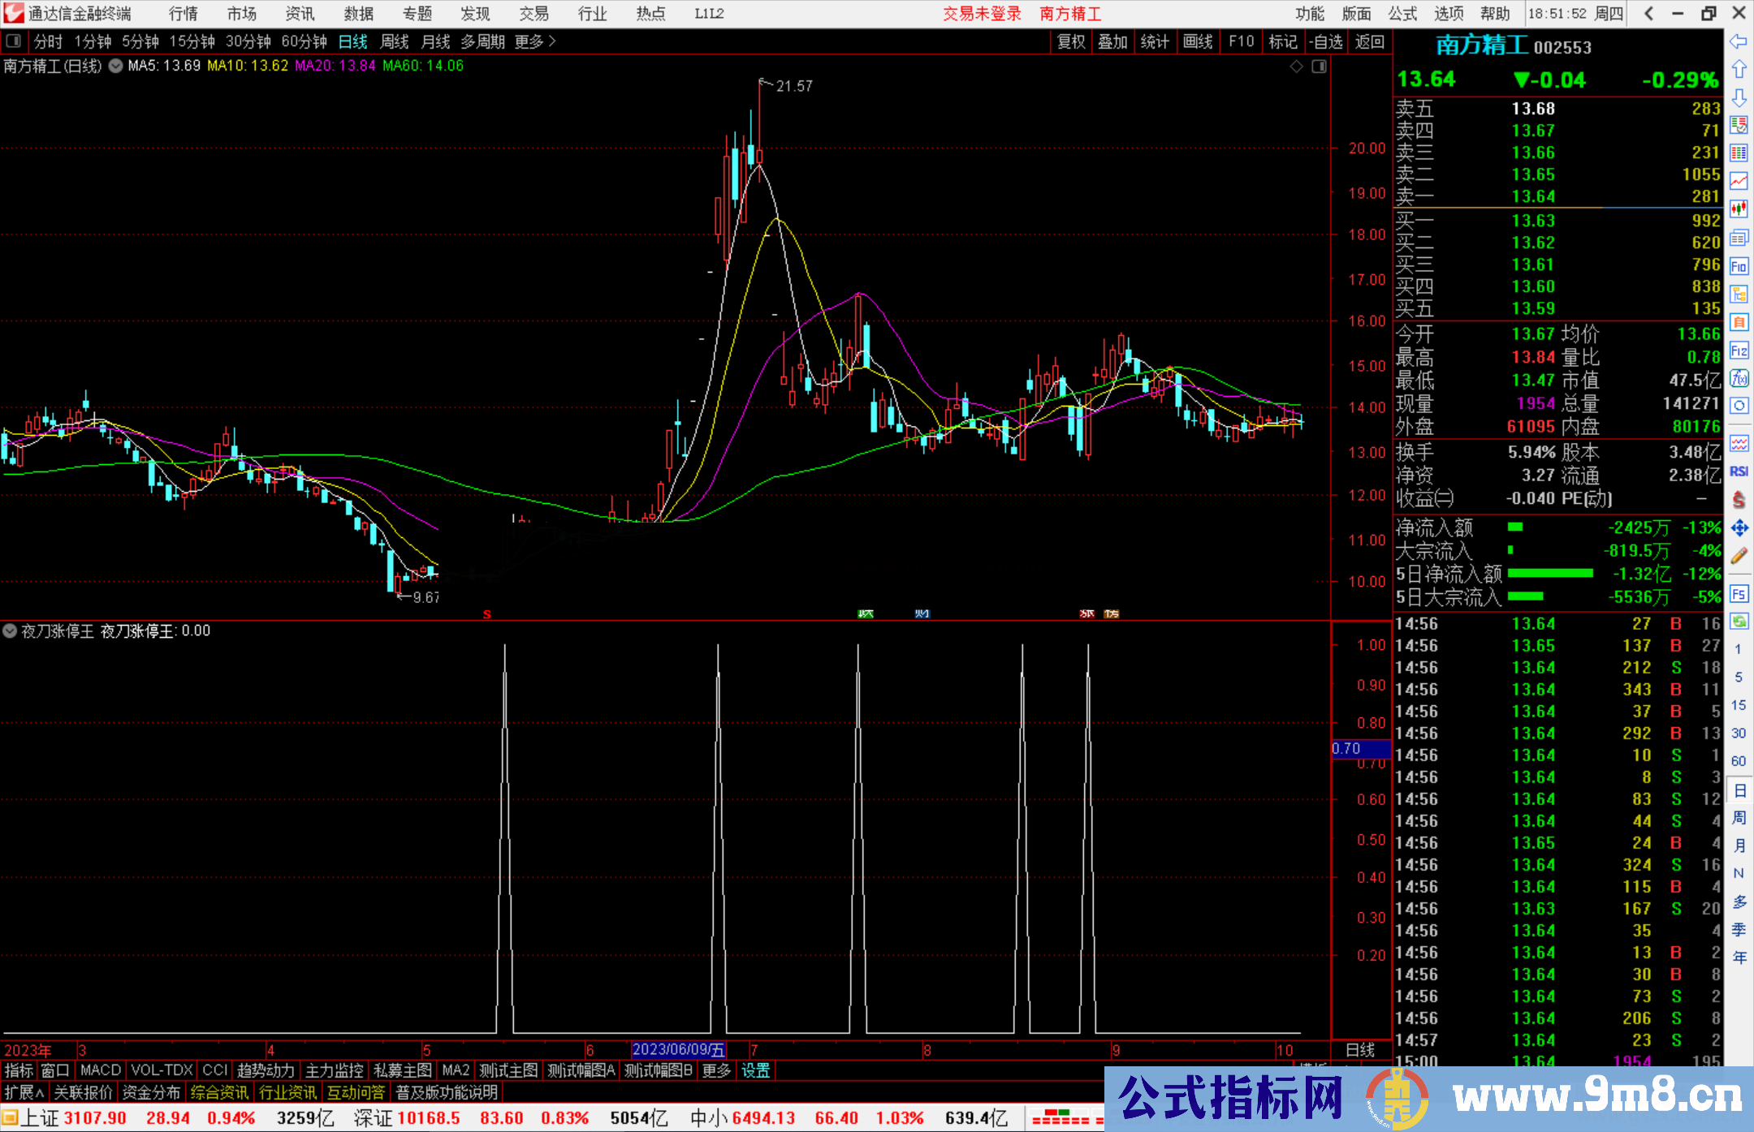Viewport: 1754px width, 1132px height.
Task: Toggle the left panel layout icon
Action: coord(14,41)
